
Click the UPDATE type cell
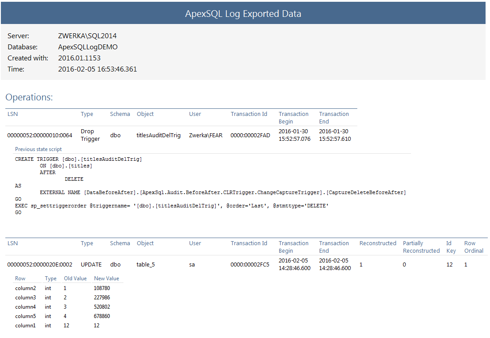point(91,265)
